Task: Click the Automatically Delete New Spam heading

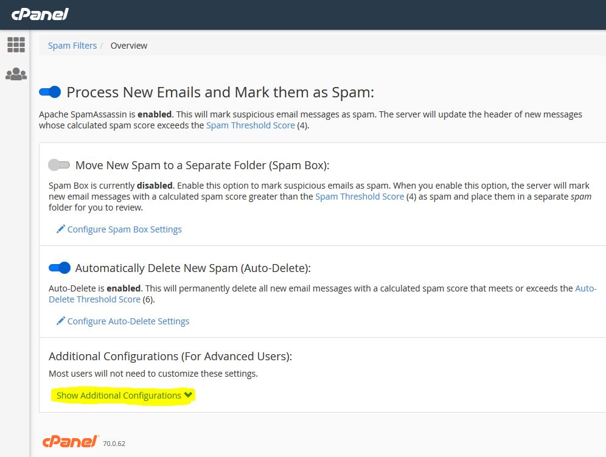Action: click(x=193, y=268)
